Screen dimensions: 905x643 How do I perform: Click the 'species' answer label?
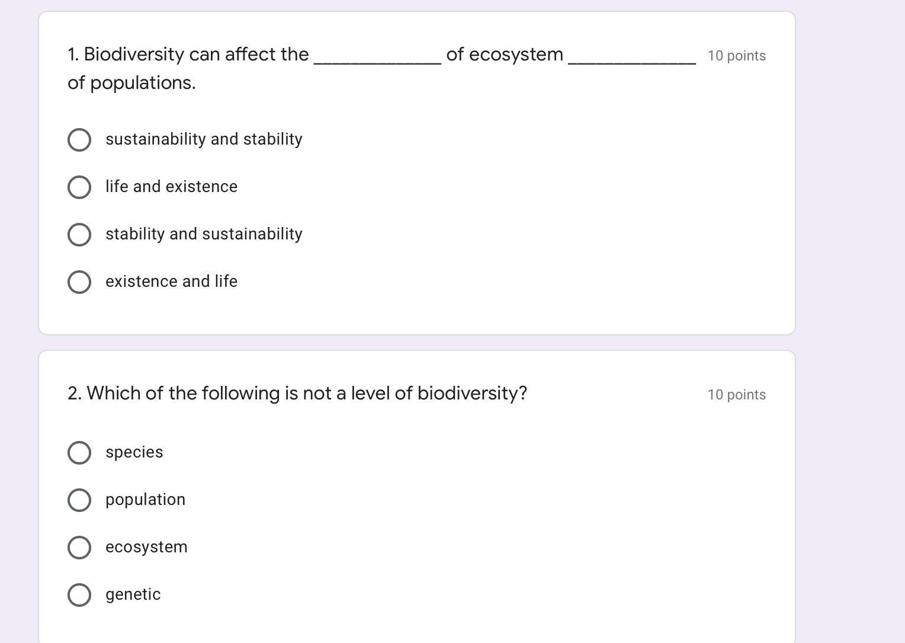click(x=134, y=453)
